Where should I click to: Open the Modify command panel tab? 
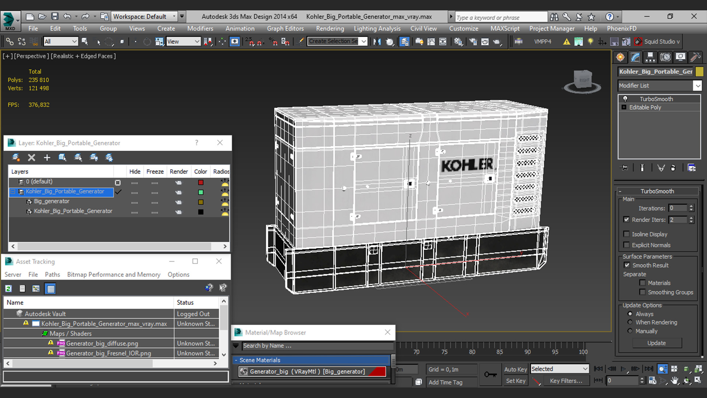(x=636, y=57)
